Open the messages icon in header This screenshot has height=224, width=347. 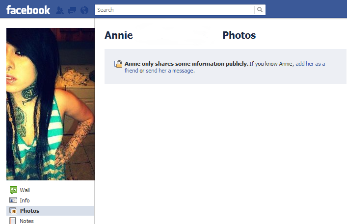coord(72,10)
